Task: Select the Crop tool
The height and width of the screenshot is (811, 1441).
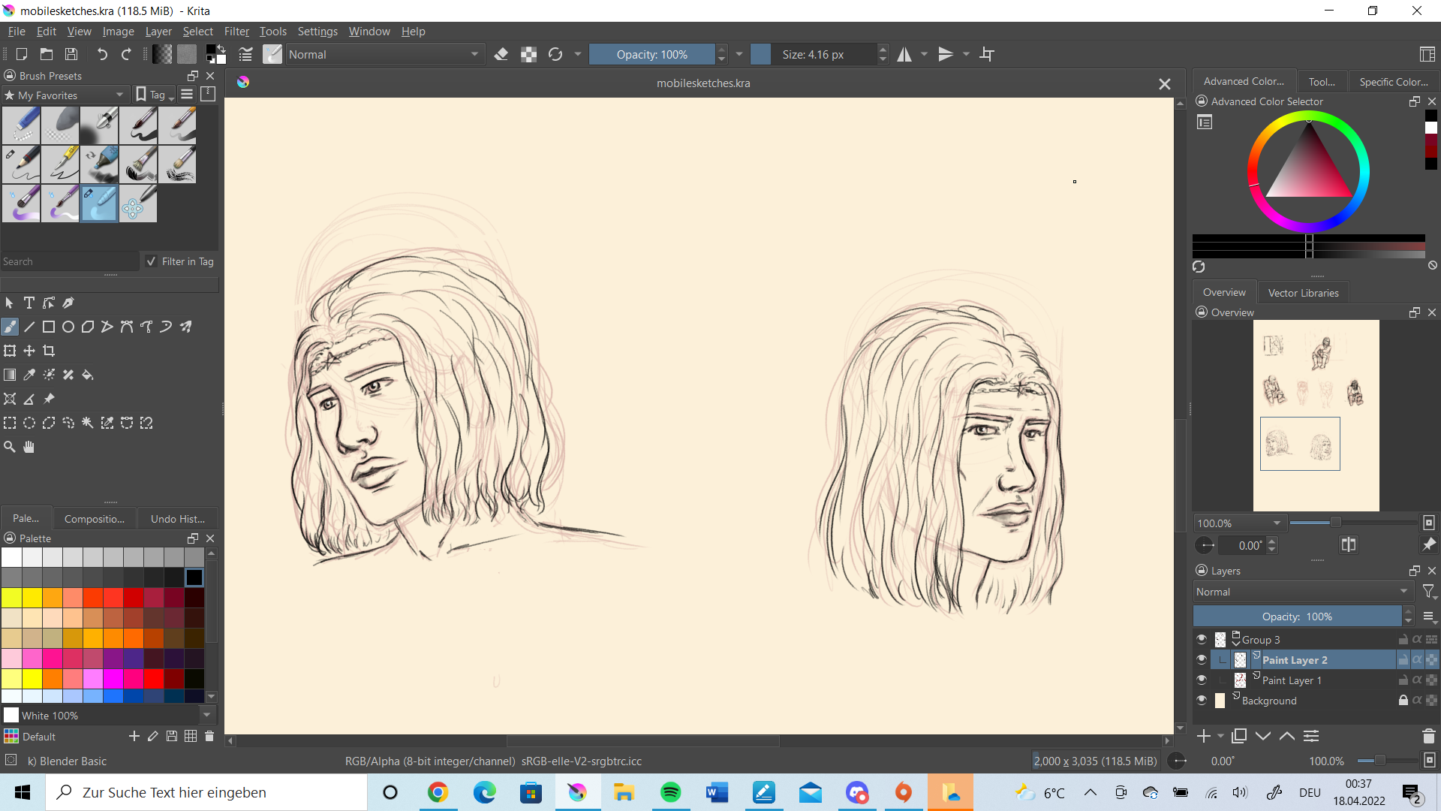Action: (49, 351)
